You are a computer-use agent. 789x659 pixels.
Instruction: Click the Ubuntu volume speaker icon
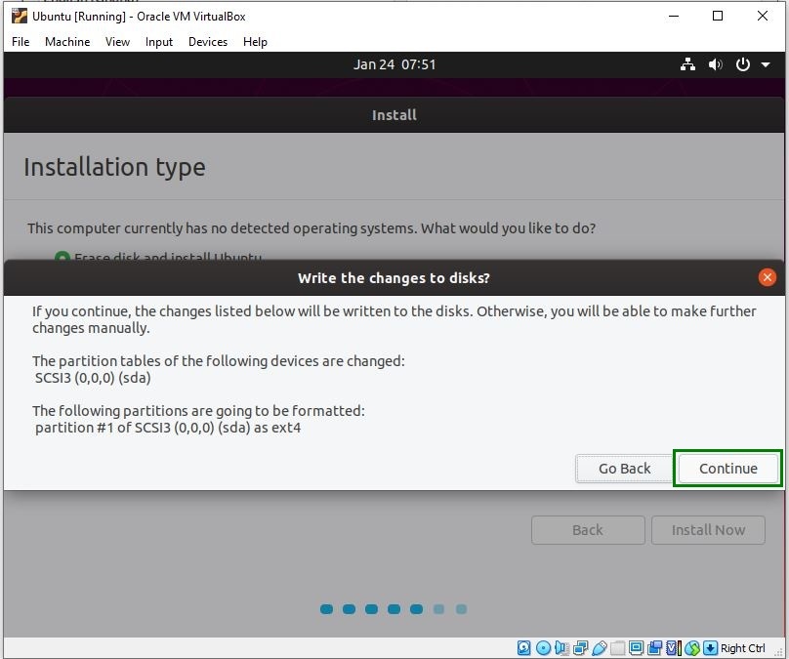click(715, 64)
